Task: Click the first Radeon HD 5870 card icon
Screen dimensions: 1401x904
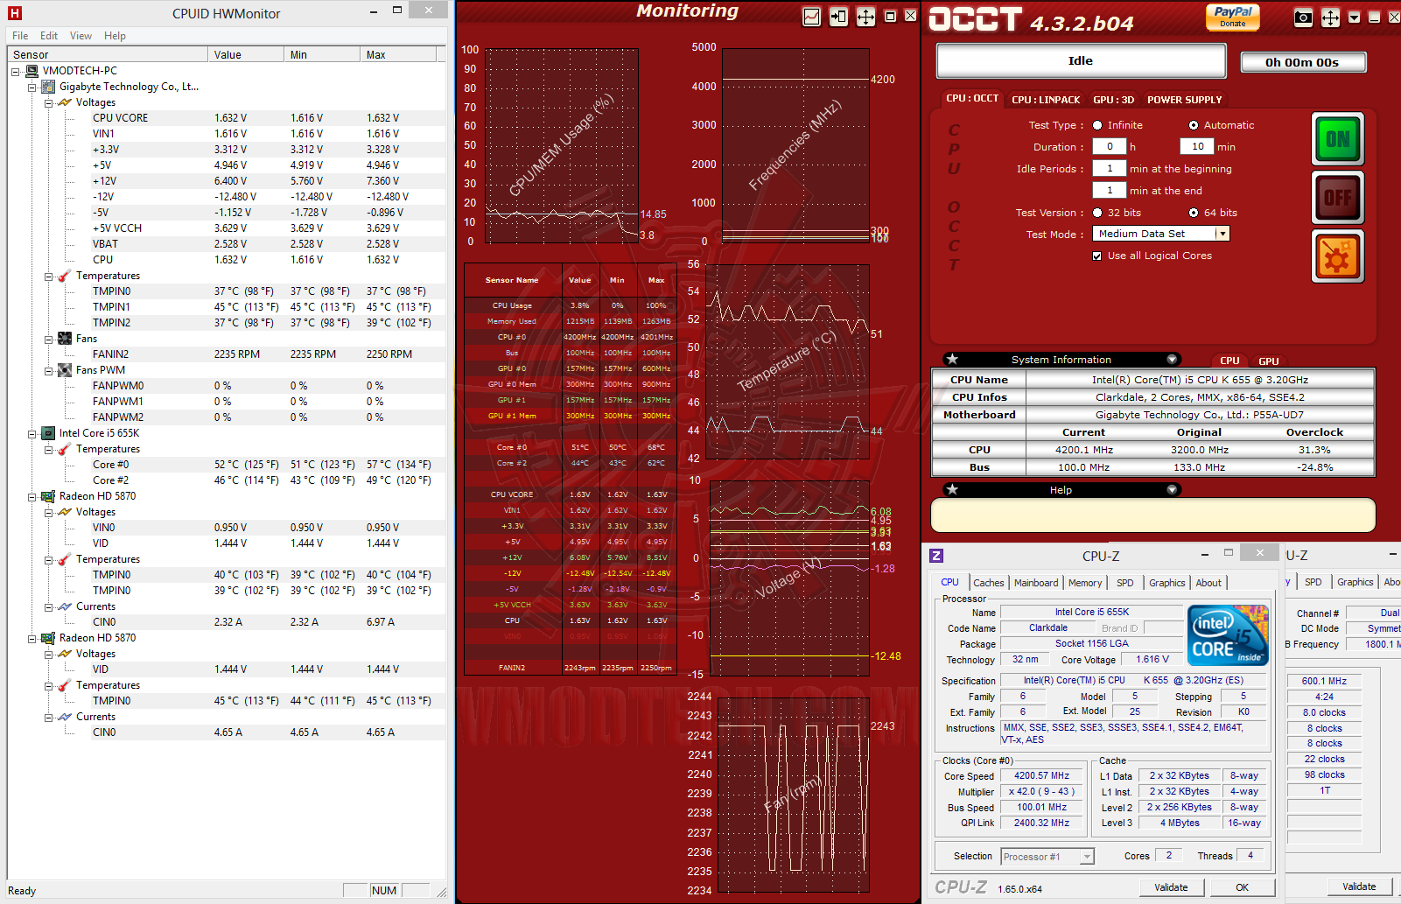Action: [49, 496]
